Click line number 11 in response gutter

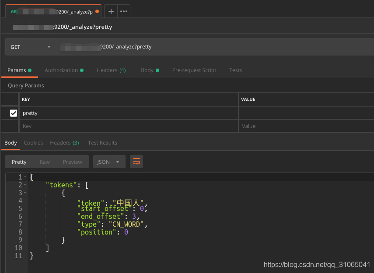18,256
